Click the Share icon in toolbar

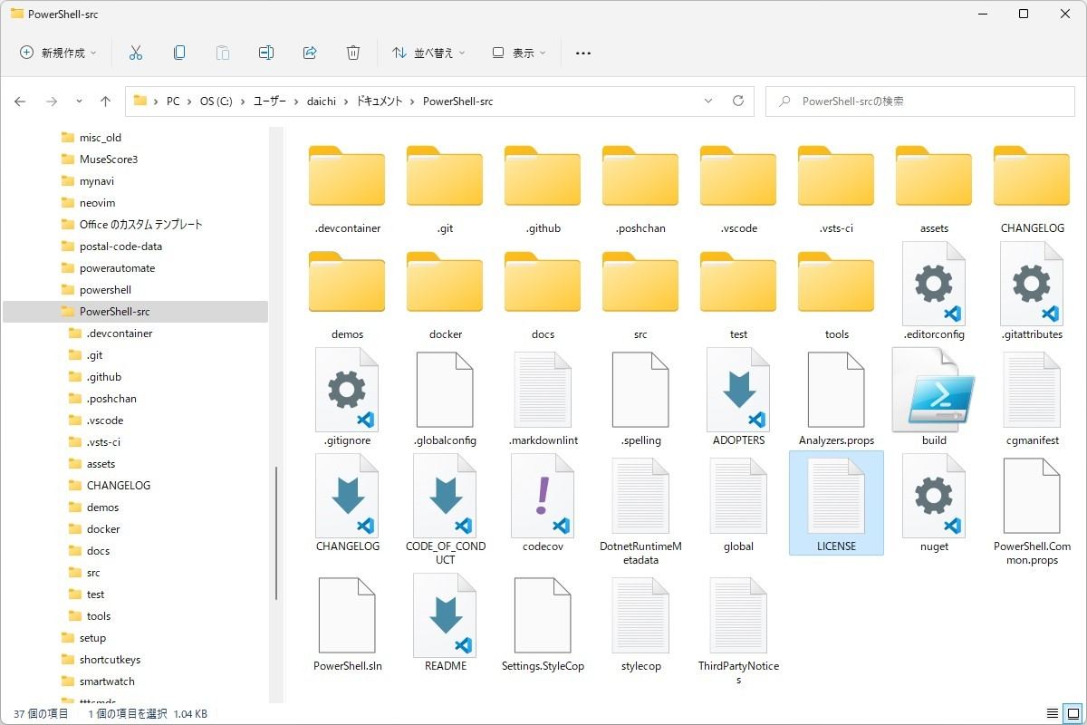(x=310, y=53)
